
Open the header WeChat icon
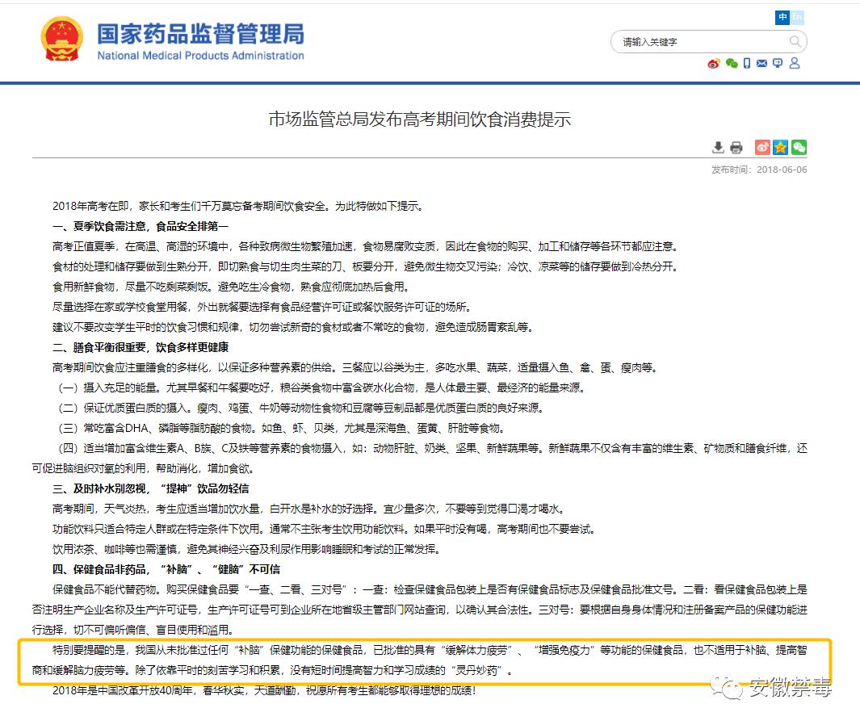coord(732,64)
